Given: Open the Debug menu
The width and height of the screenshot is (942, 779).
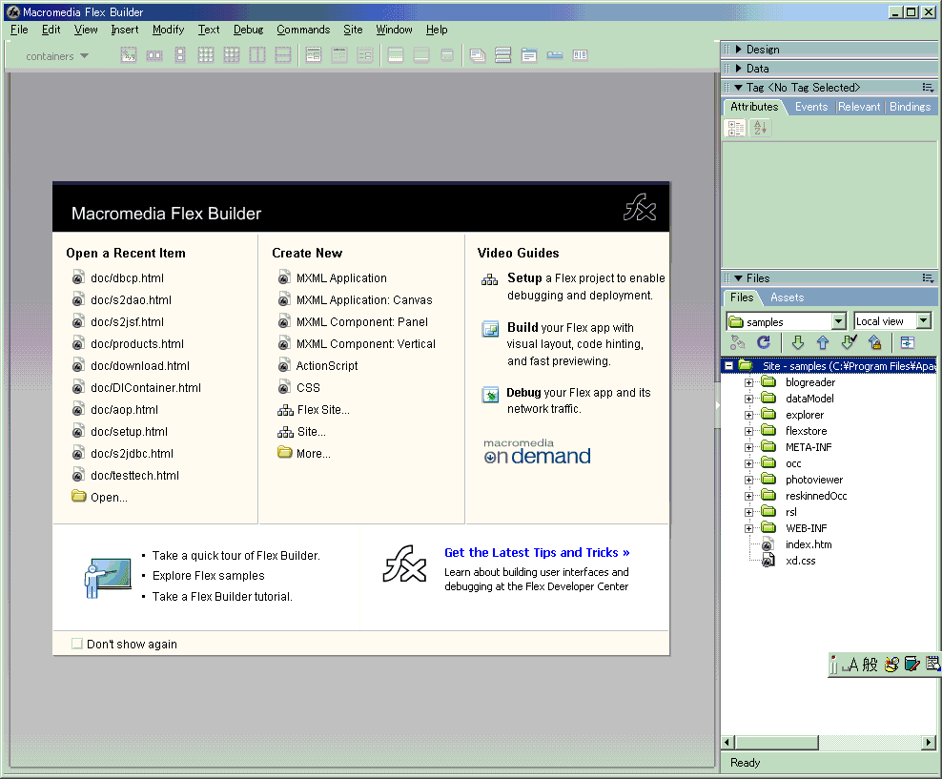Looking at the screenshot, I should tap(248, 30).
